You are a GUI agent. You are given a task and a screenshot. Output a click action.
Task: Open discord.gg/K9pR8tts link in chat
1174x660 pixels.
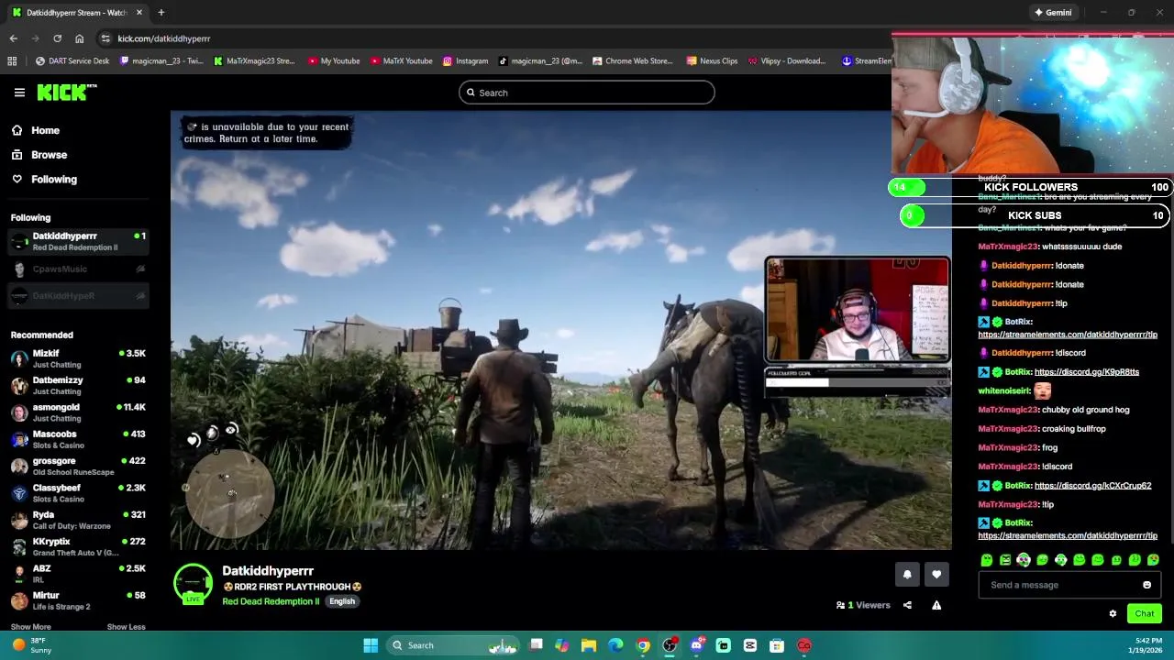click(x=1087, y=372)
